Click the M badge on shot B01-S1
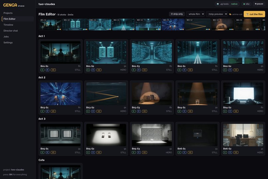This screenshot has height=179, width=268. click(x=48, y=70)
